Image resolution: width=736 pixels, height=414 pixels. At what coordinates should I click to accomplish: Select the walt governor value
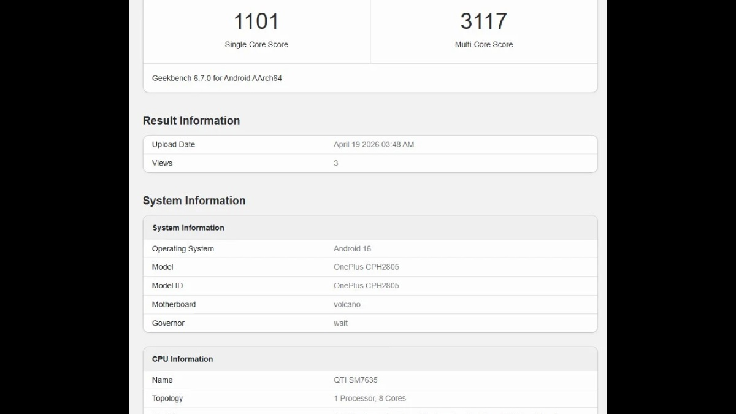click(x=340, y=323)
